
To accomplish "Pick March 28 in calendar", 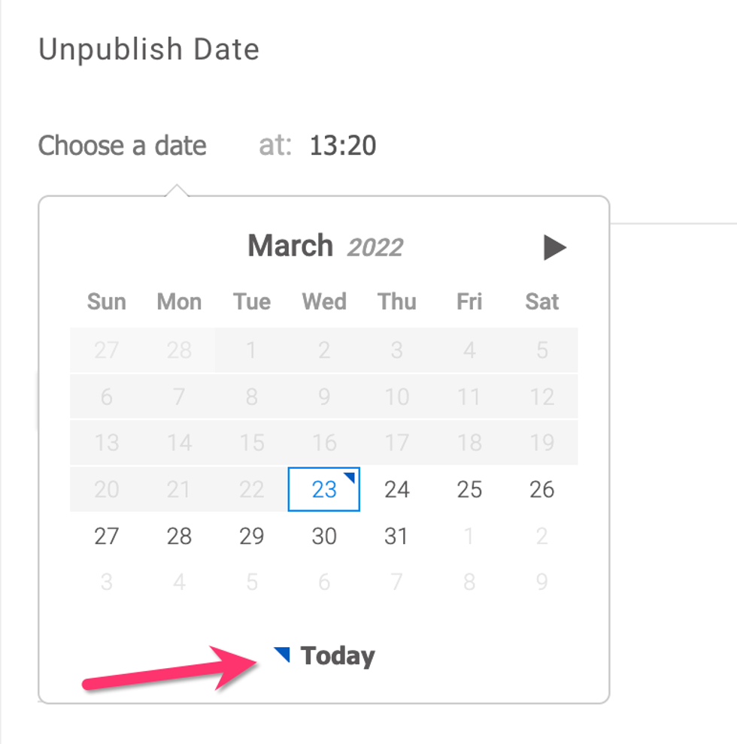I will tap(179, 536).
